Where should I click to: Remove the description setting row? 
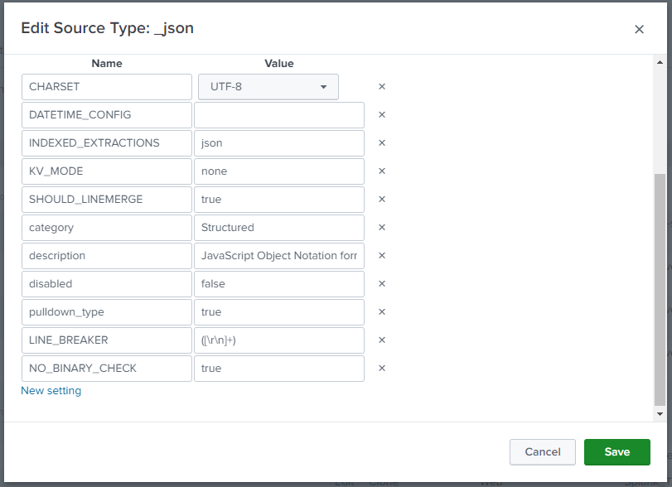point(382,256)
